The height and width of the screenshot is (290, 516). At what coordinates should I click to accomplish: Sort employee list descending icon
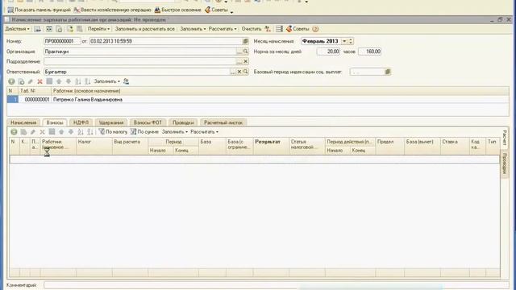click(88, 81)
